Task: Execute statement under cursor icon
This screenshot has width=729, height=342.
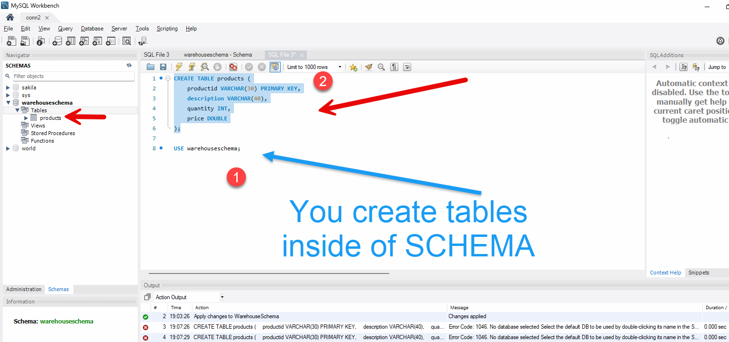Action: click(192, 67)
